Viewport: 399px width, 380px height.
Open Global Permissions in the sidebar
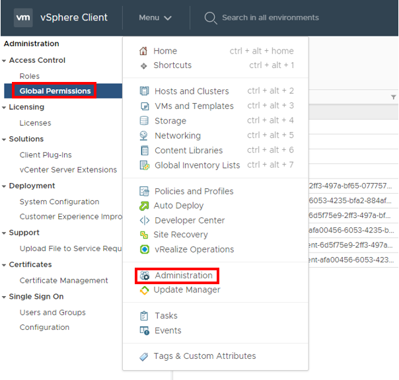(55, 91)
